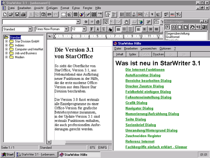Insert a frame using the dashed rectangle icon
The image size is (210, 158).
pyautogui.click(x=63, y=14)
